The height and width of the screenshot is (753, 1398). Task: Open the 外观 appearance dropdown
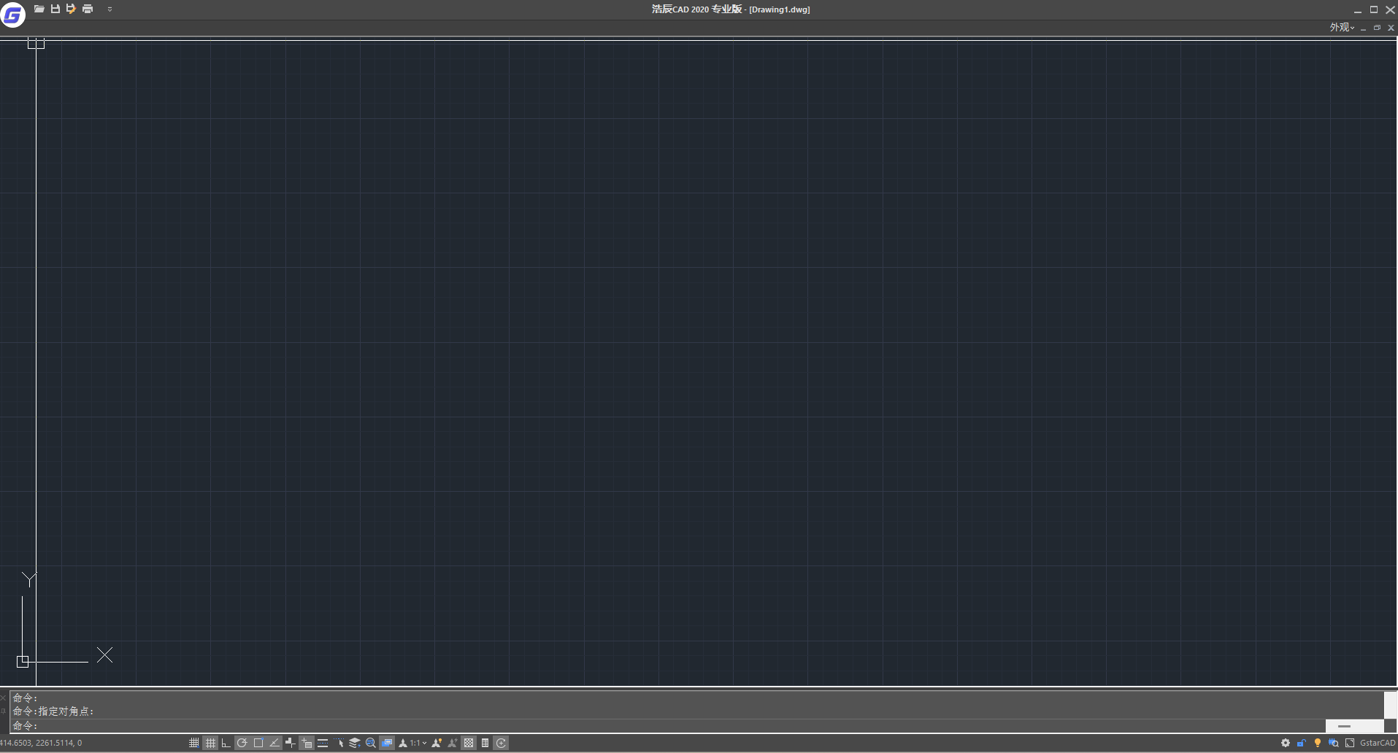pos(1342,27)
